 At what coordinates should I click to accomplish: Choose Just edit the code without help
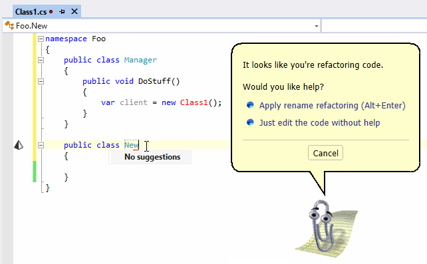point(319,123)
